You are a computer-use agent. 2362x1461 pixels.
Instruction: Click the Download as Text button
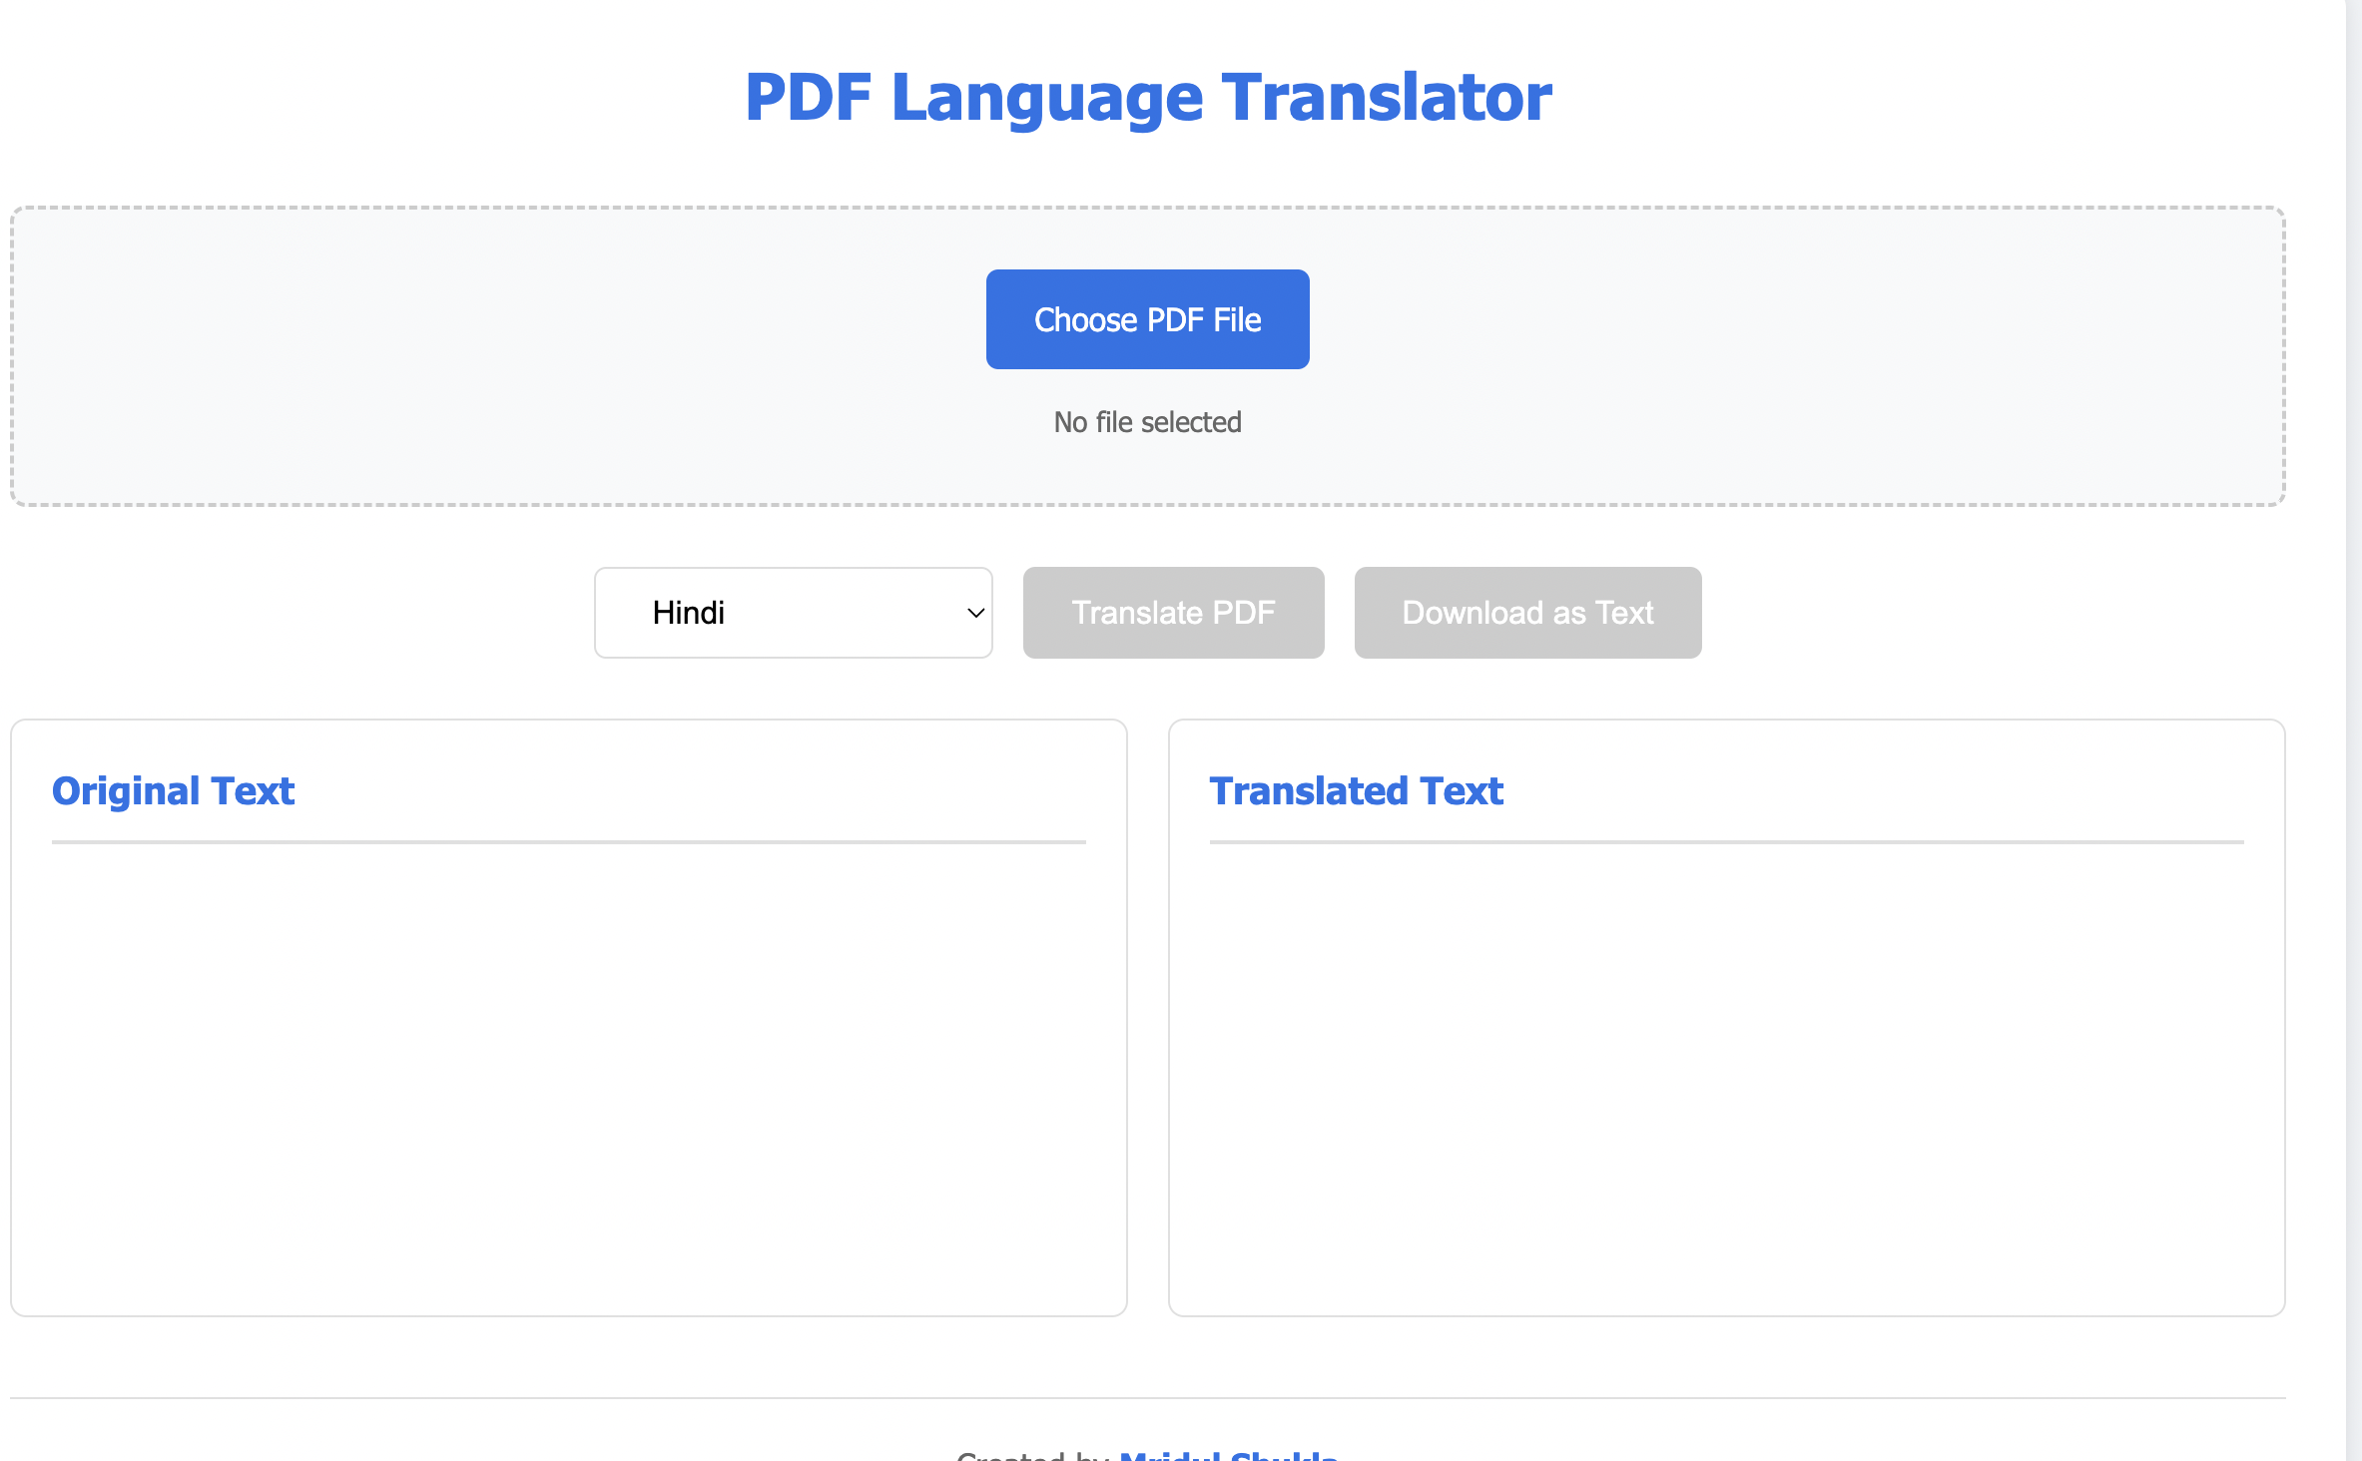(1527, 613)
